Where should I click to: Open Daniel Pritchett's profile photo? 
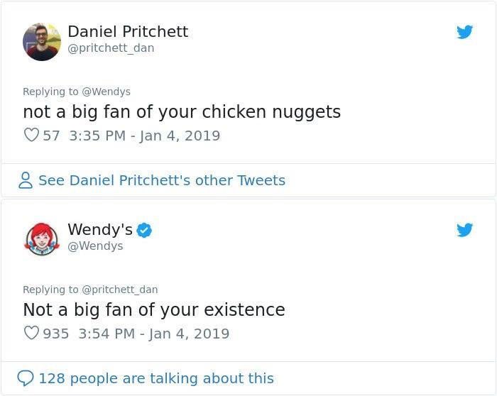pyautogui.click(x=41, y=41)
